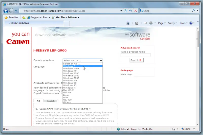This screenshot has width=203, height=135.
Task: Click the Type a product name field
Action: 136,55
